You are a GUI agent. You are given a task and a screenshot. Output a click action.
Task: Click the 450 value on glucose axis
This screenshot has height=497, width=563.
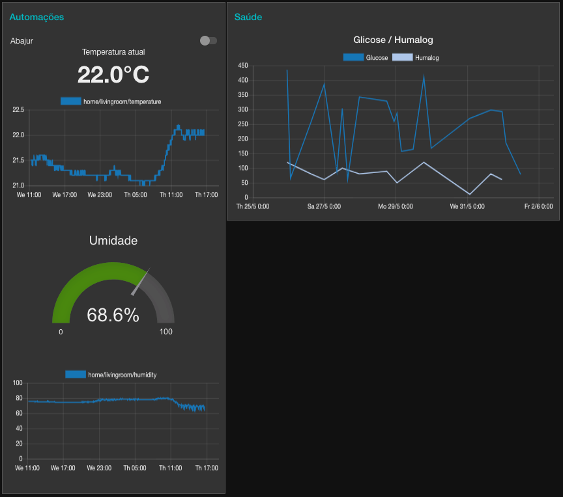click(242, 66)
